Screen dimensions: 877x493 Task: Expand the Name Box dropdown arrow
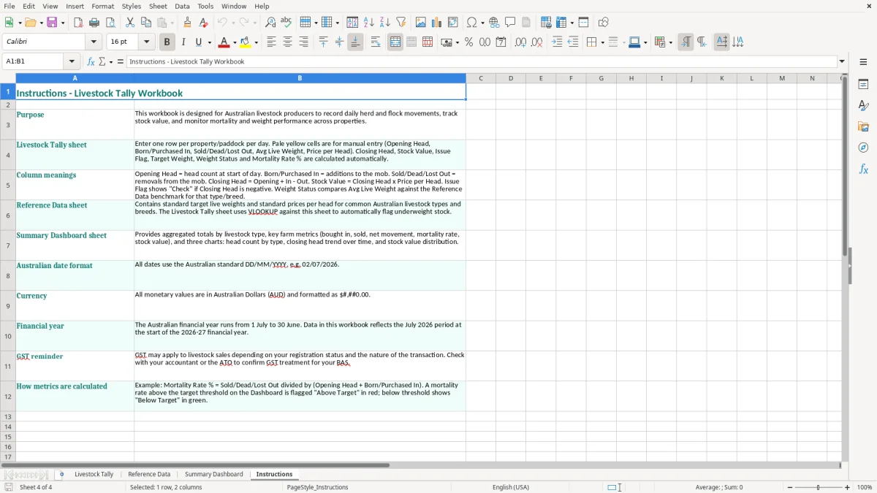(x=72, y=61)
